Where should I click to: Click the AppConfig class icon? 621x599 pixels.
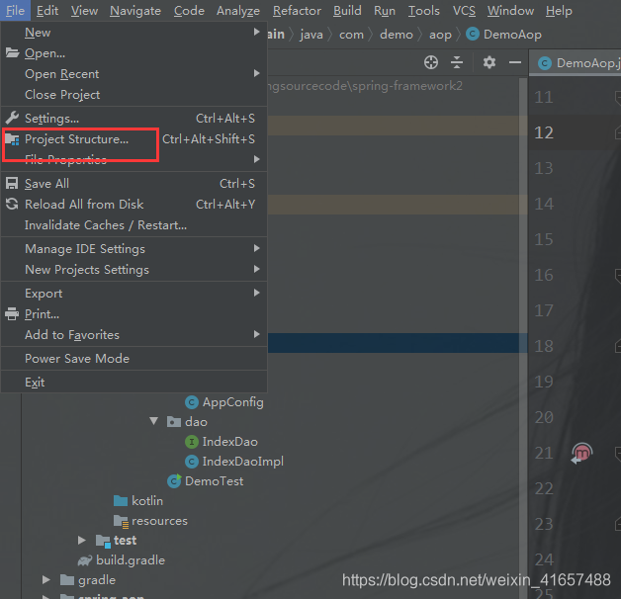pos(192,402)
